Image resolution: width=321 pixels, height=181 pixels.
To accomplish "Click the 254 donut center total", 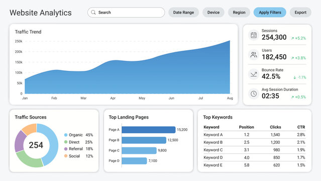I will point(36,145).
